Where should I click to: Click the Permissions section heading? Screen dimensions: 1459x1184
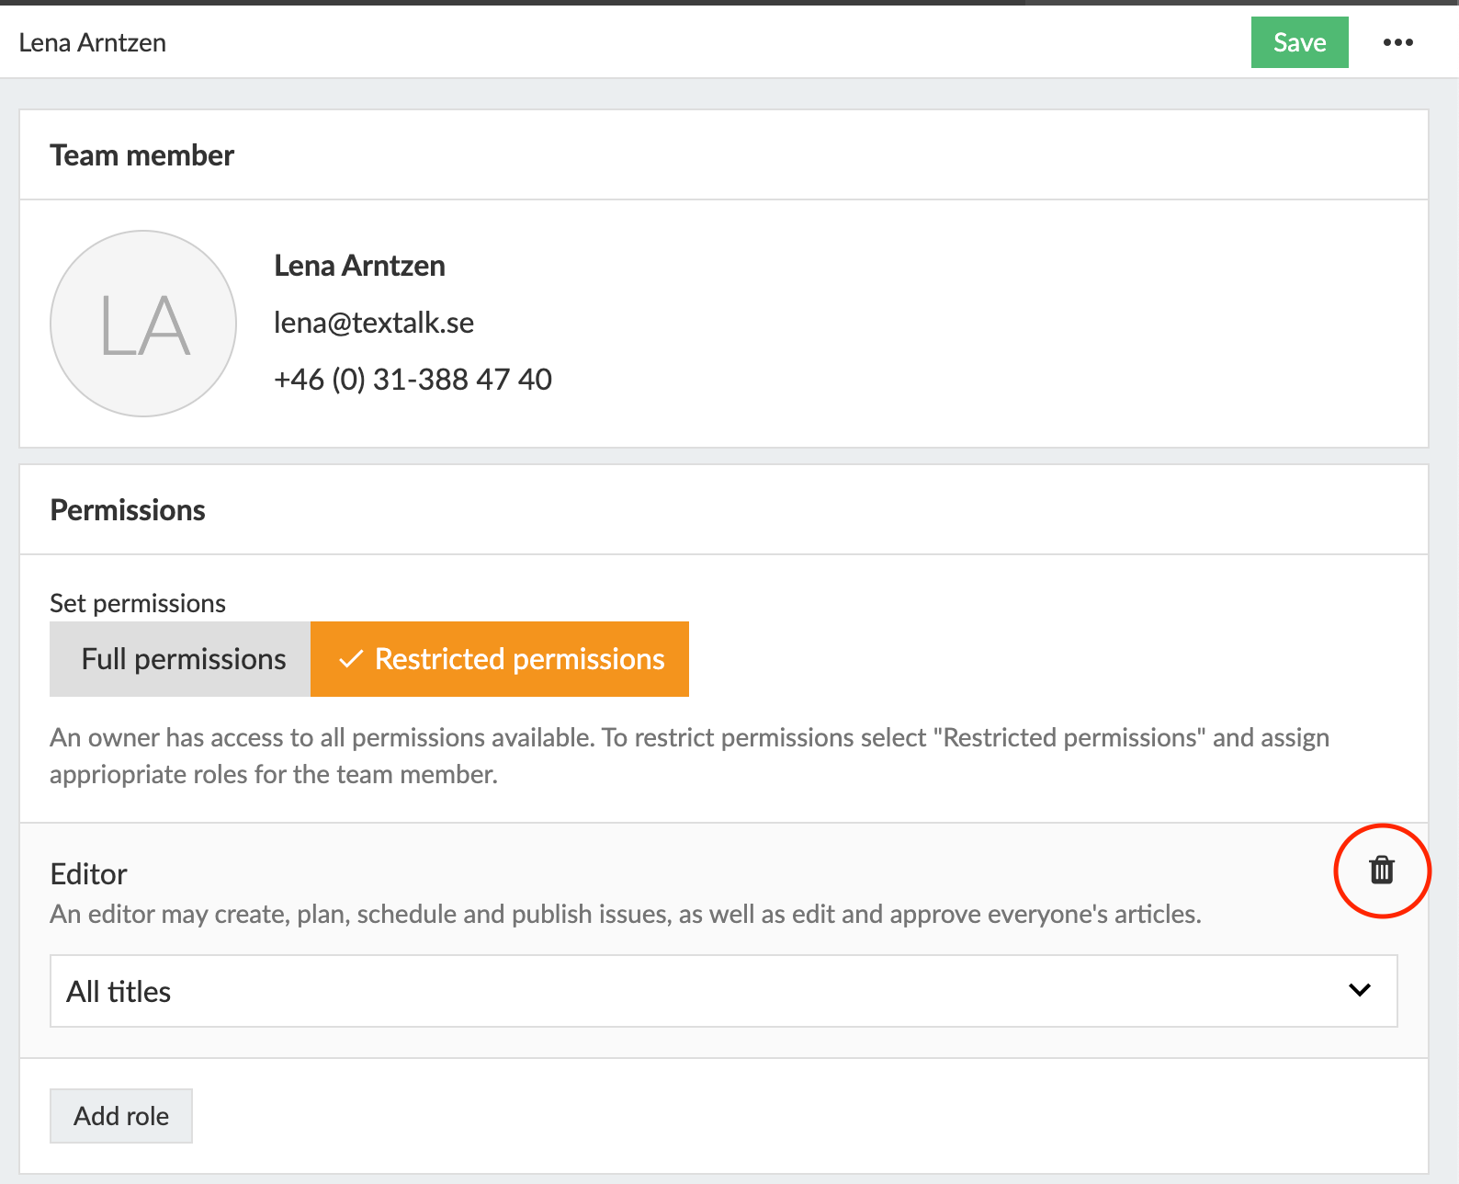(x=128, y=510)
